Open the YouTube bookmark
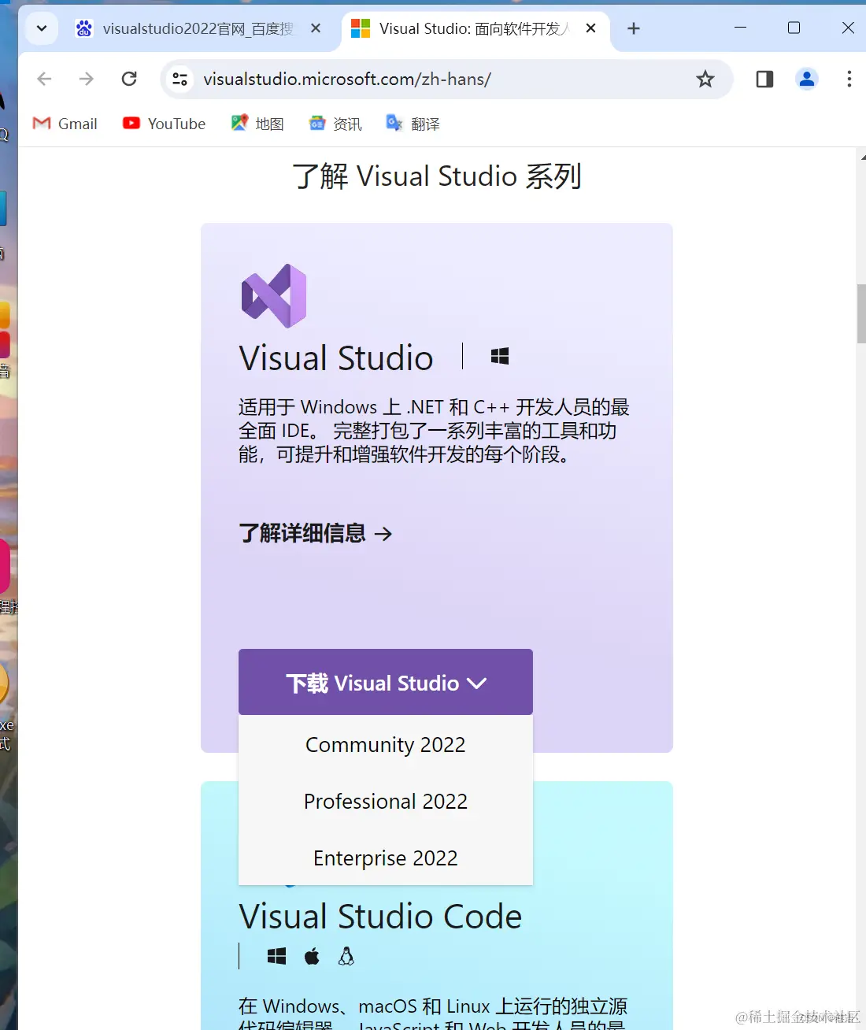 pyautogui.click(x=164, y=124)
